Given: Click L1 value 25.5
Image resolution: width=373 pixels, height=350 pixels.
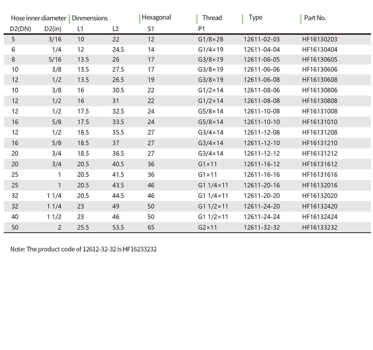Looking at the screenshot, I should (x=83, y=228).
